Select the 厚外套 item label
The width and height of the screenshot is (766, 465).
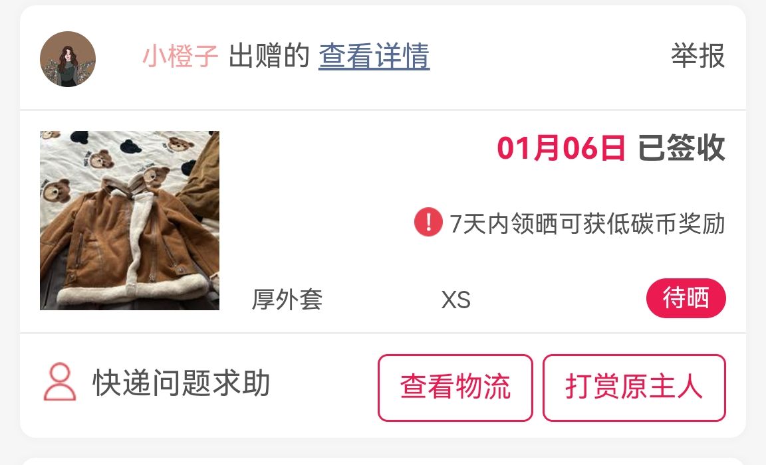coord(287,299)
